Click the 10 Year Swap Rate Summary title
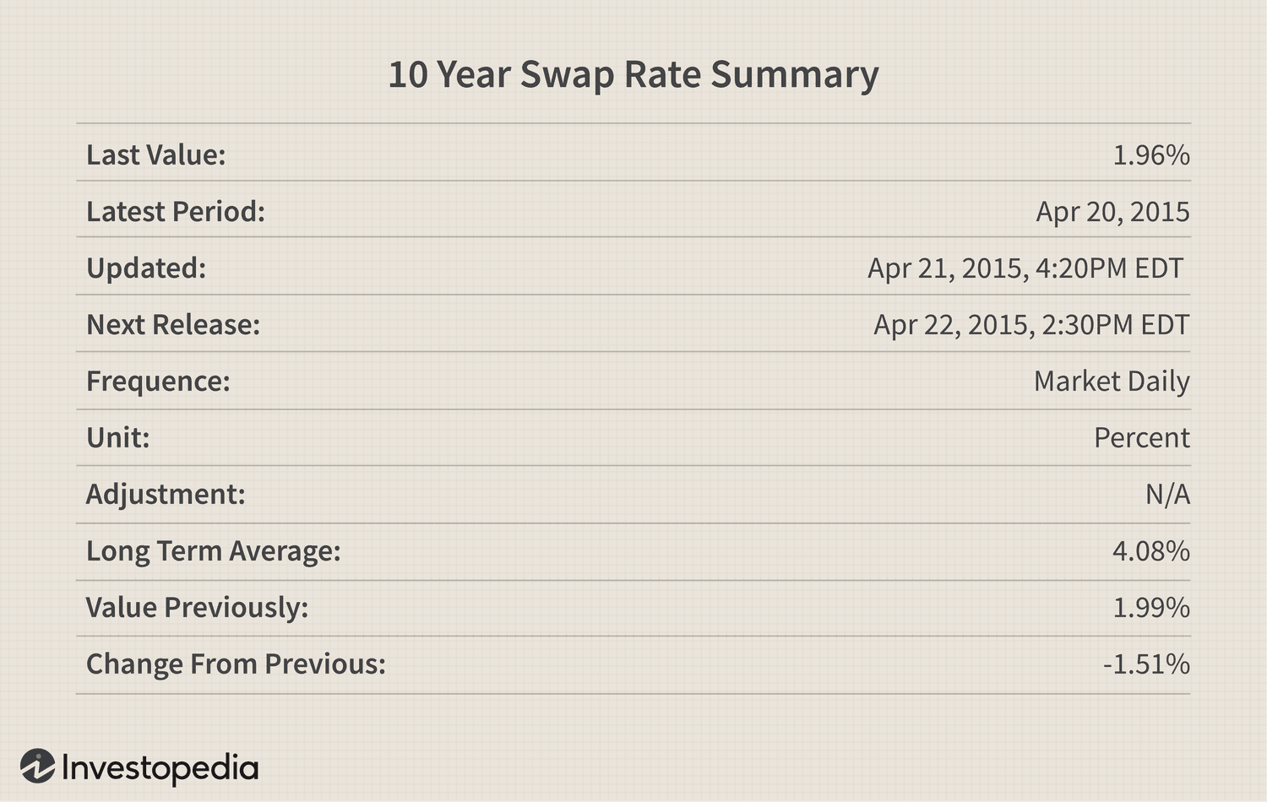 tap(633, 74)
